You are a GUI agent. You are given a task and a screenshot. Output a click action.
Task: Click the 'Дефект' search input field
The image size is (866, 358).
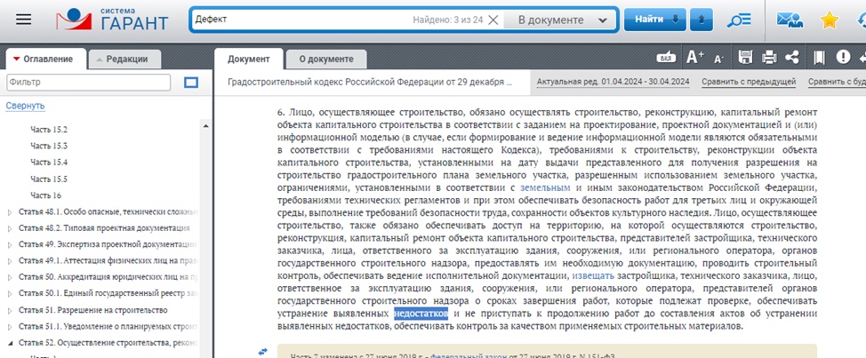pyautogui.click(x=301, y=20)
